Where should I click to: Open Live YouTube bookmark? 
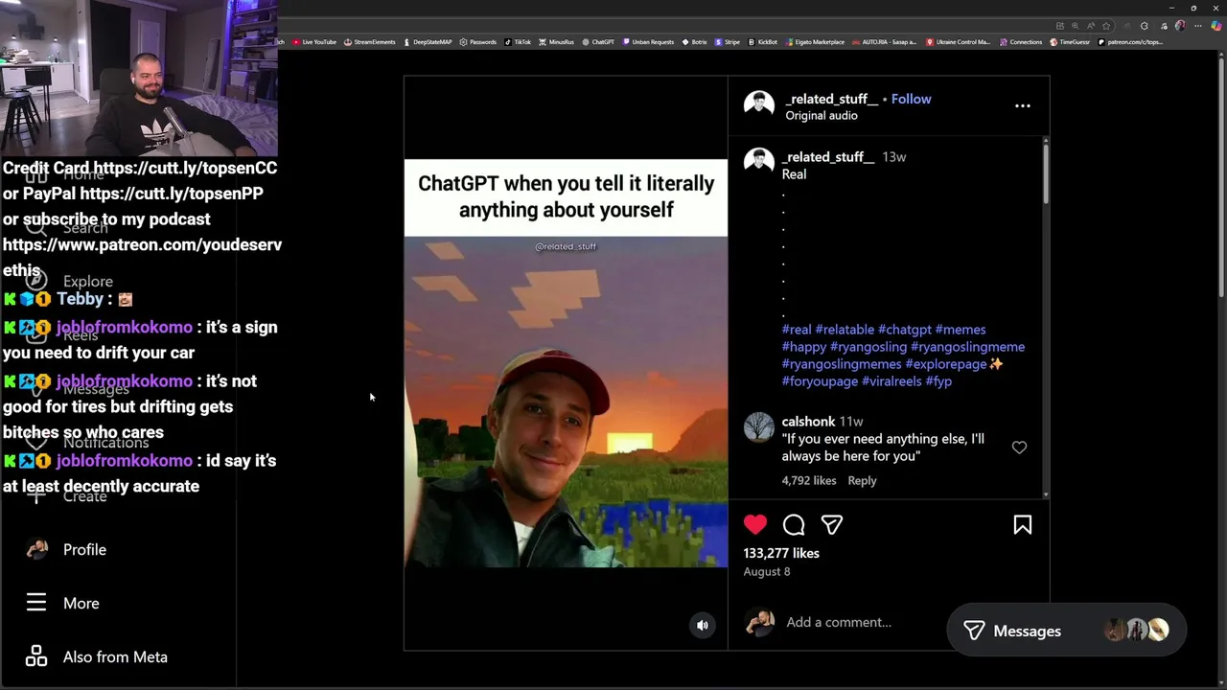[x=314, y=42]
